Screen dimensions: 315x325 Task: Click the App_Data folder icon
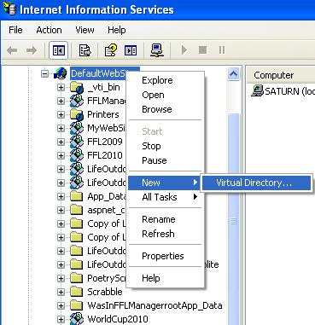point(76,196)
